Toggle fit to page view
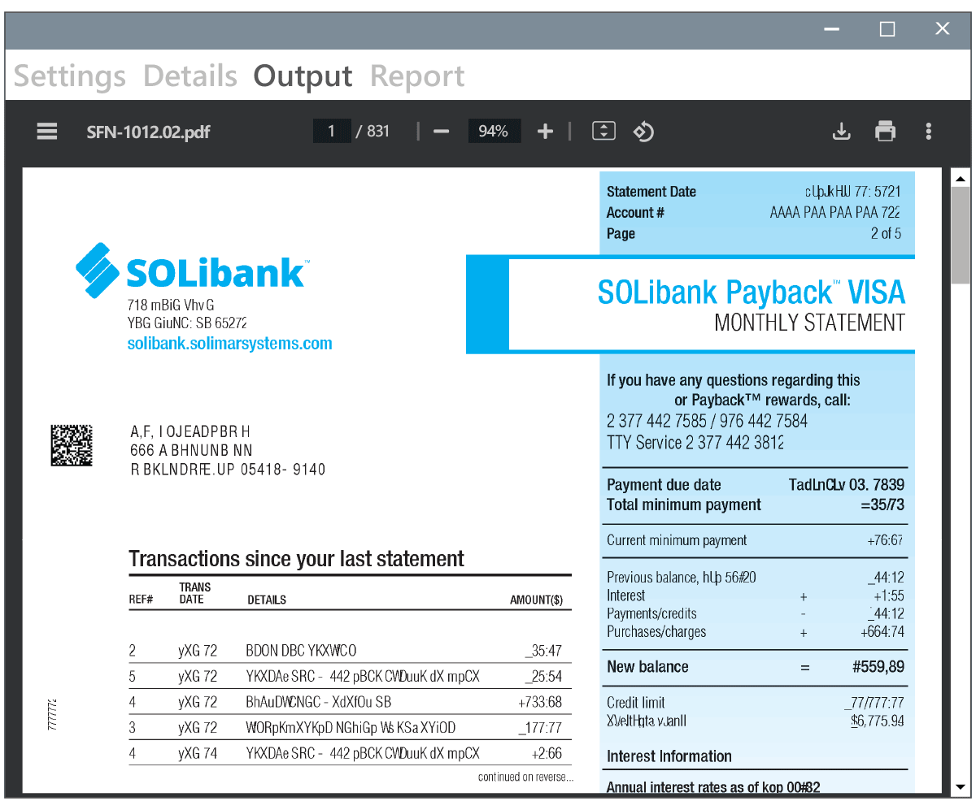Screen dimensions: 976x810 click(x=603, y=132)
